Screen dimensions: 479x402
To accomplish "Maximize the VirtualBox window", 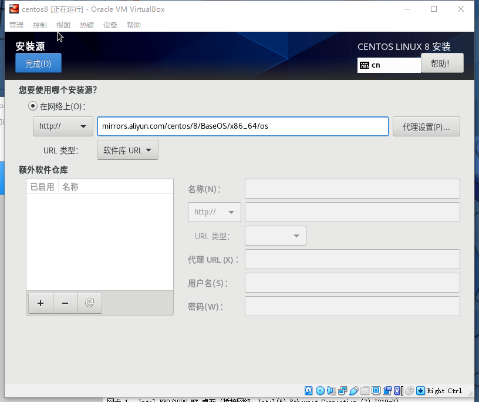I will coord(434,9).
